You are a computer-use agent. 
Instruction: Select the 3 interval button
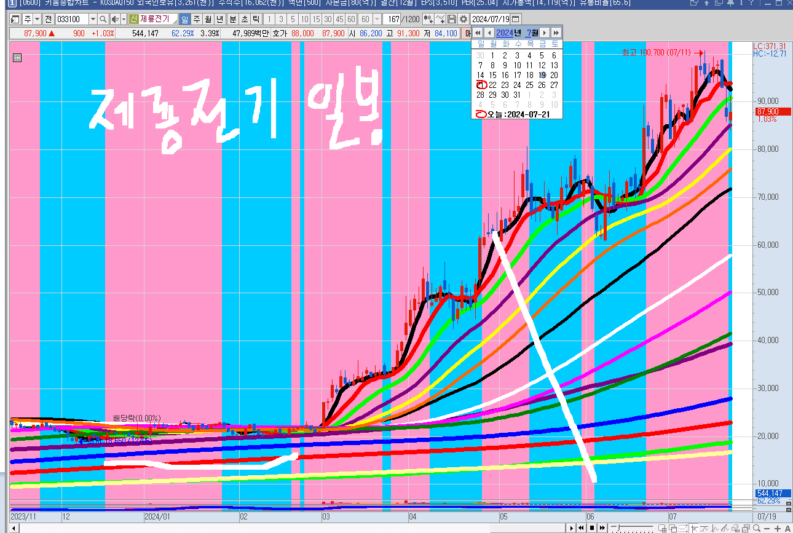point(282,19)
